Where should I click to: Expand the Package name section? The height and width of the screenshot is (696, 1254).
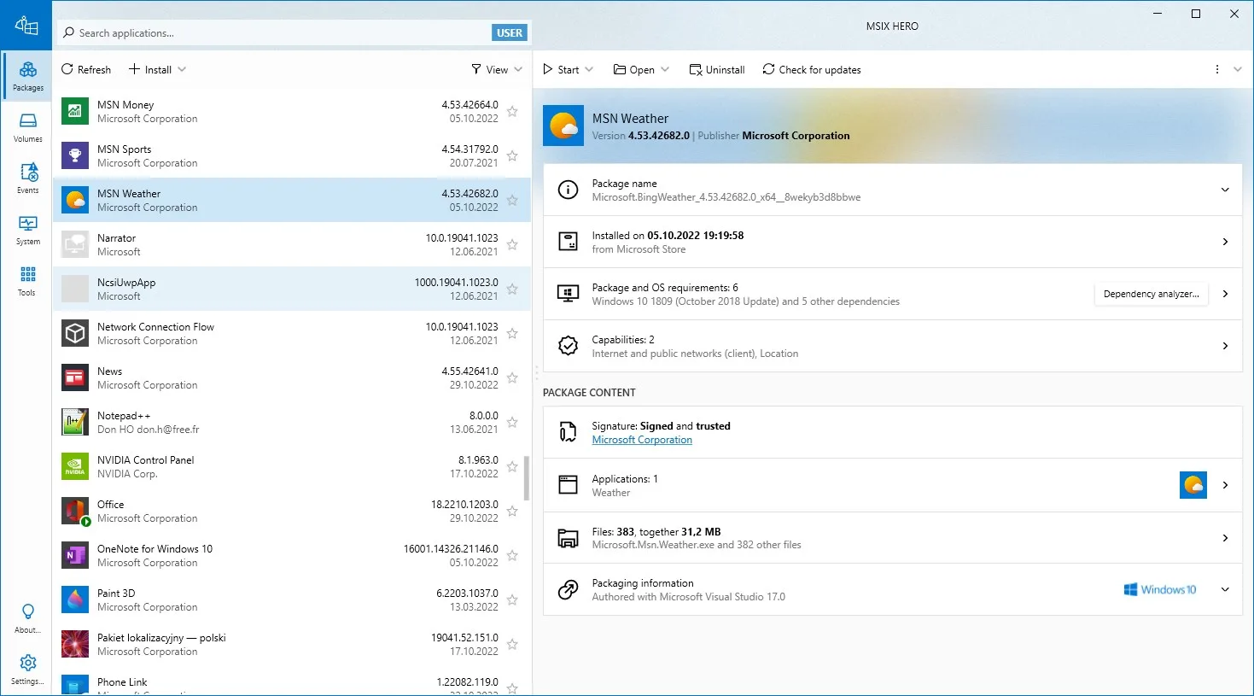point(1225,190)
